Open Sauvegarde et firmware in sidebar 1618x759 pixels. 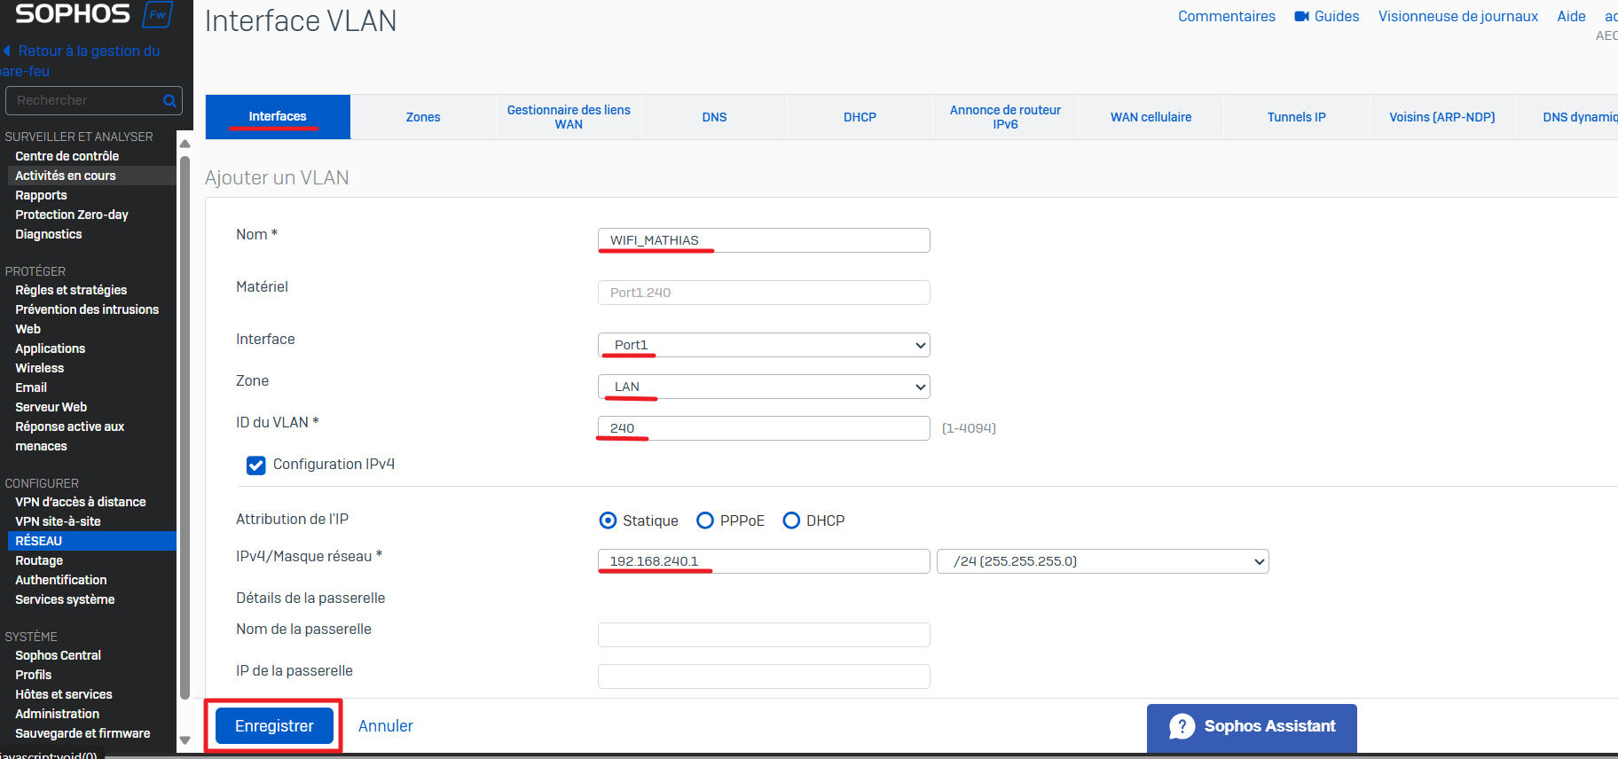[x=82, y=733]
